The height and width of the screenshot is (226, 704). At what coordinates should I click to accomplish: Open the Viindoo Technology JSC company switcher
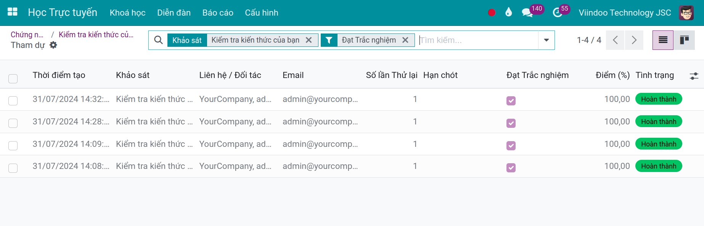tap(625, 13)
